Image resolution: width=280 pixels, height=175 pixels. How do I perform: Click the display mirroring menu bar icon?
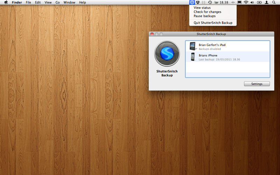point(239,2)
